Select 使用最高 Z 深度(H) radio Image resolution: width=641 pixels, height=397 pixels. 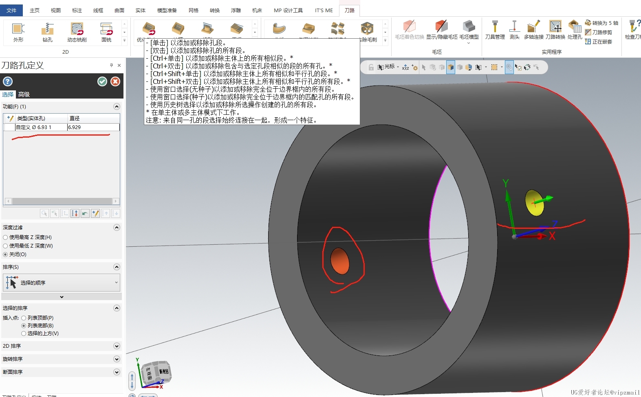[x=5, y=237]
